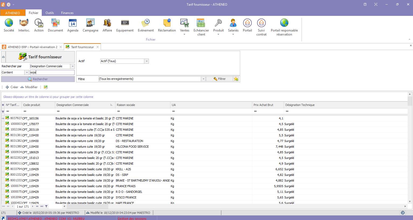Open the Document module
The height and width of the screenshot is (220, 413).
pyautogui.click(x=55, y=25)
